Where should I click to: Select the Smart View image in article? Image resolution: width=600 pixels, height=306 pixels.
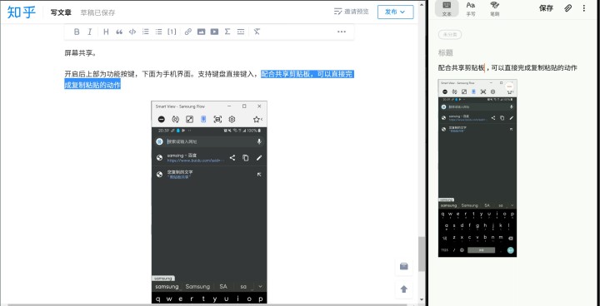[x=209, y=202]
